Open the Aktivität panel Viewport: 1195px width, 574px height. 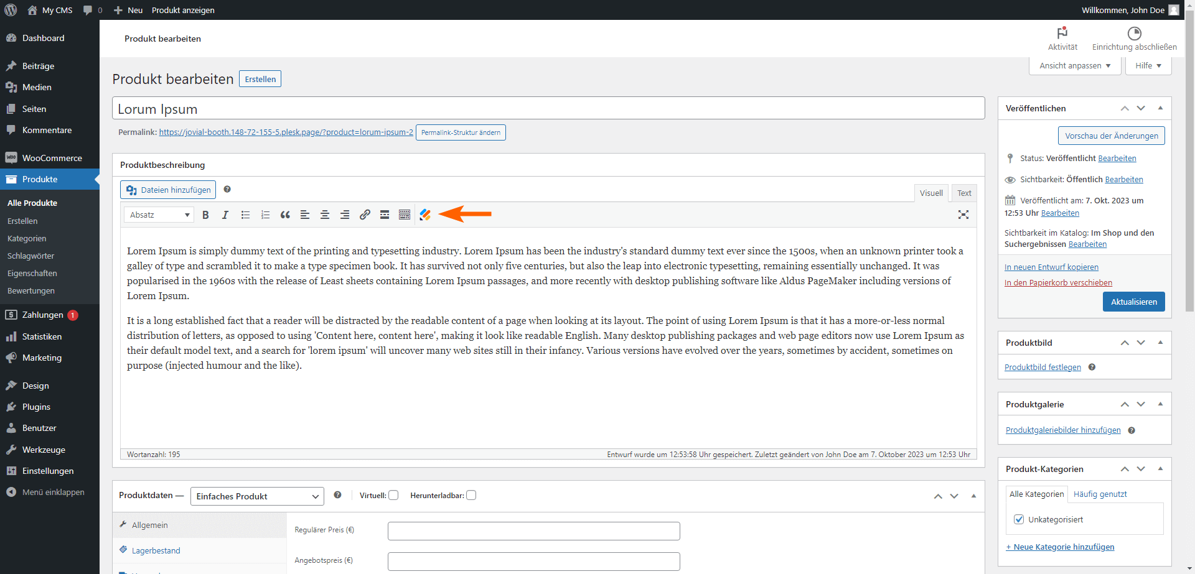tap(1062, 39)
